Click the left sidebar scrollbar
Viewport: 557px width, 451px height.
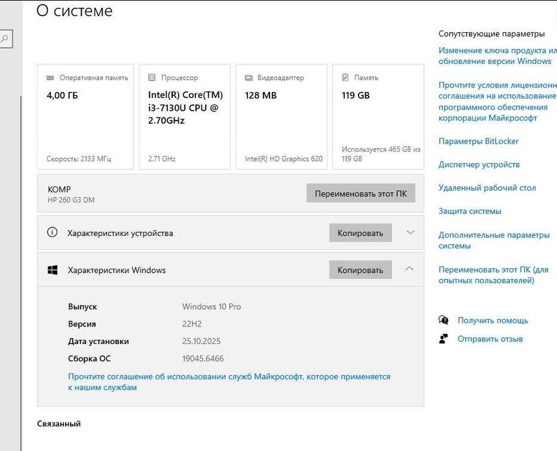coord(21,273)
